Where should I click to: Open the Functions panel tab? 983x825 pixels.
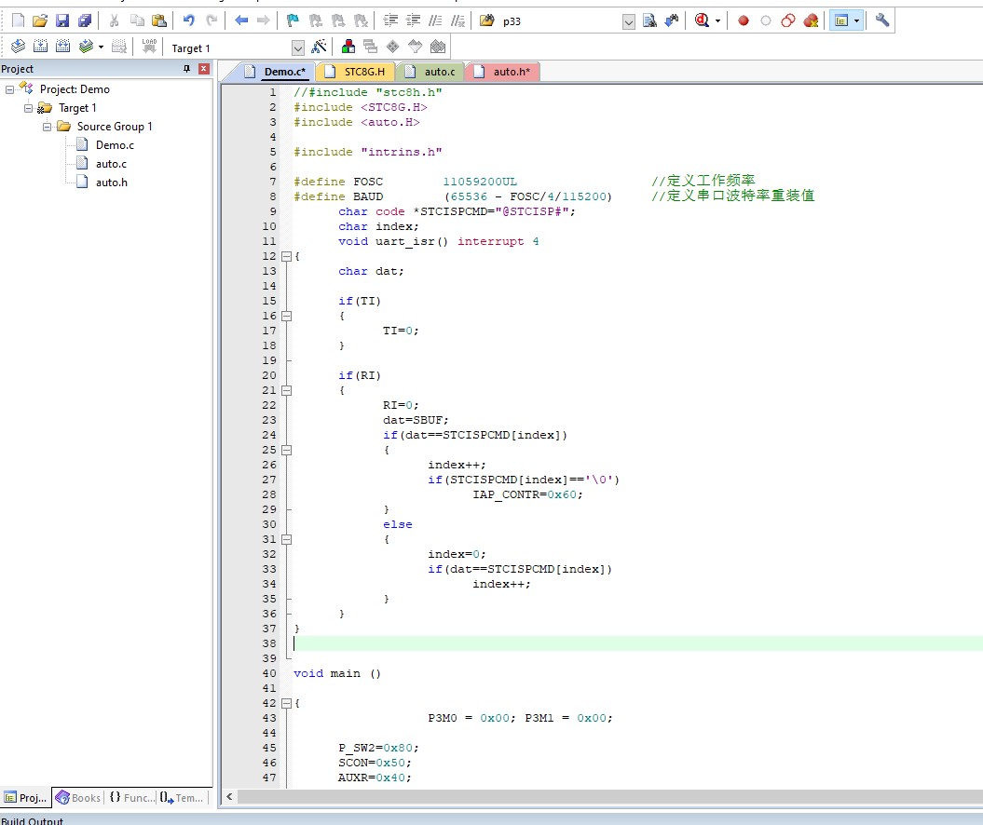point(131,797)
